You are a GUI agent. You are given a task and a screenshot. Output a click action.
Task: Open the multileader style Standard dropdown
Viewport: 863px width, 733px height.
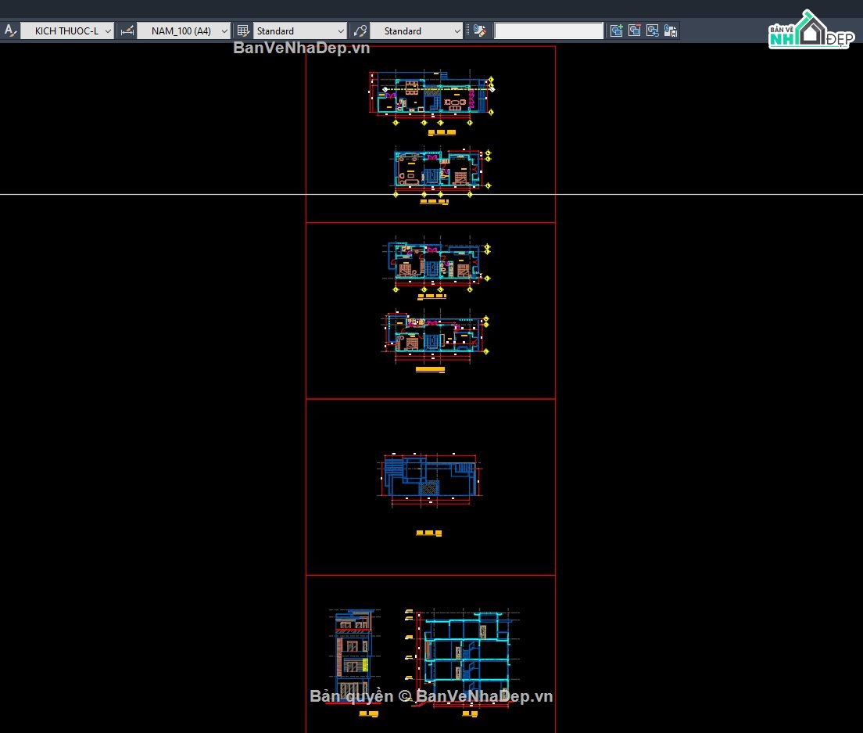pos(417,31)
